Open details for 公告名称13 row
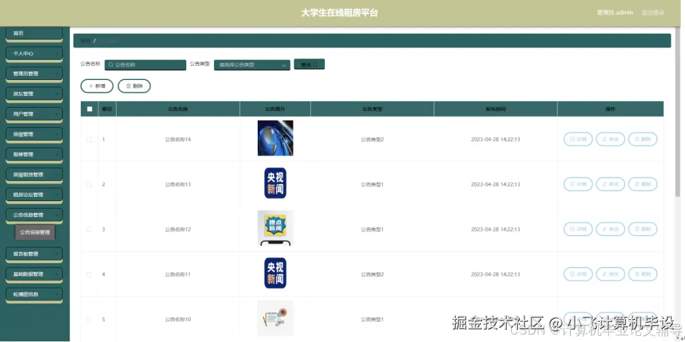This screenshot has height=342, width=685. coord(578,185)
